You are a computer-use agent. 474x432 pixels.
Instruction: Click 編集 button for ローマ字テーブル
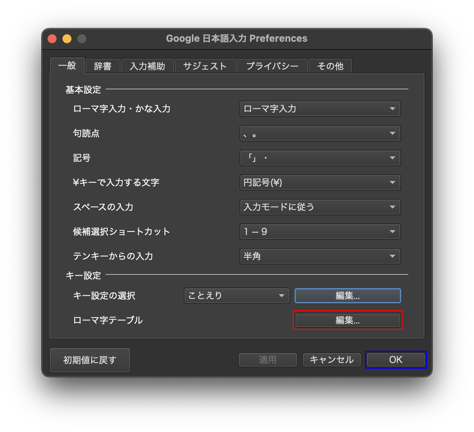click(348, 320)
